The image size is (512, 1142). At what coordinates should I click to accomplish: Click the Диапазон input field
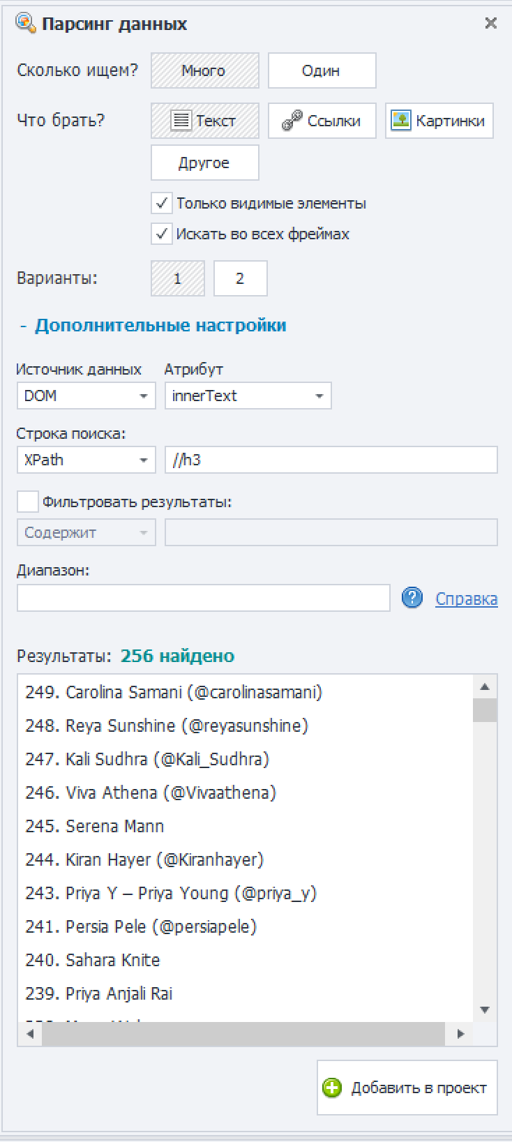(x=203, y=598)
